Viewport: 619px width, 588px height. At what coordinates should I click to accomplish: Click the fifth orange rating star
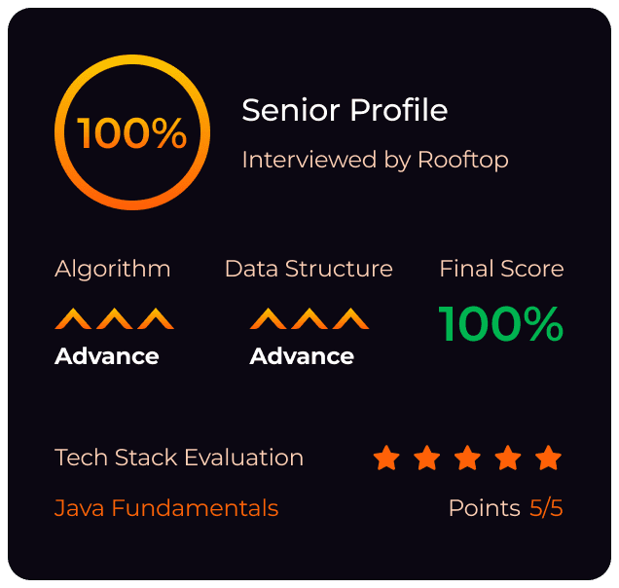[x=549, y=458]
